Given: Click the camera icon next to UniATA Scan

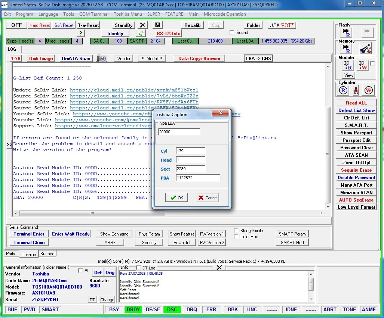Looking at the screenshot, I should coord(101,59).
